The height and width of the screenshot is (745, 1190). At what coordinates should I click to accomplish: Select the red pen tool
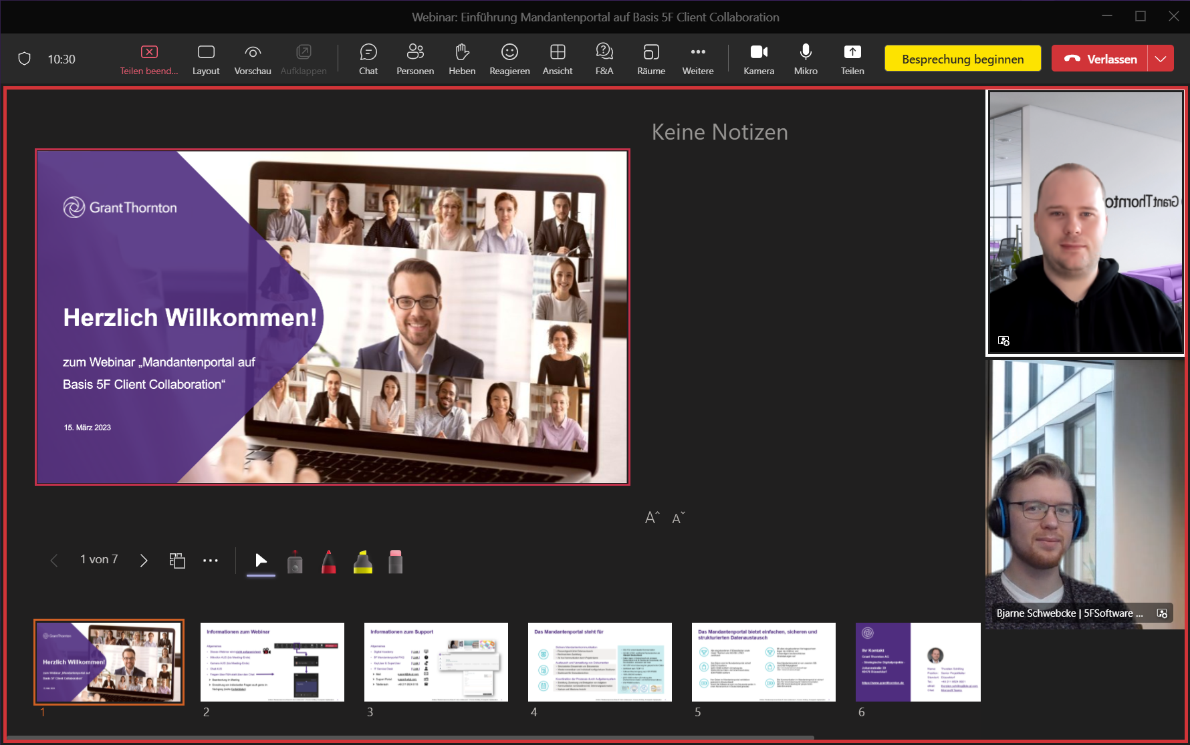(x=328, y=561)
